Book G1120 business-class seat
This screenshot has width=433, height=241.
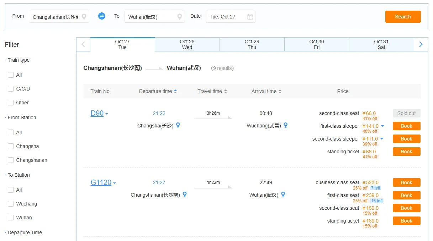406,182
